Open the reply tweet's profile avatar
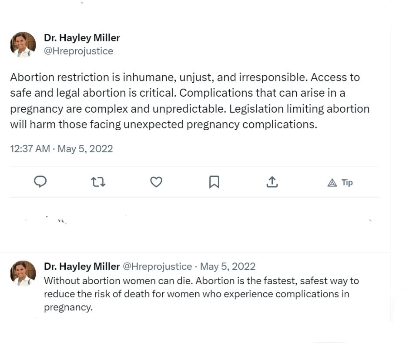409x343 pixels. pos(23,273)
